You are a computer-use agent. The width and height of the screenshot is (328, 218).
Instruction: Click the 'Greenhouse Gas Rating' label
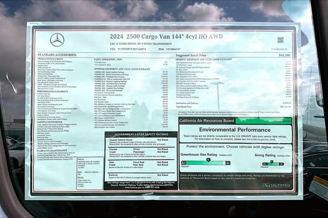[x=199, y=155]
